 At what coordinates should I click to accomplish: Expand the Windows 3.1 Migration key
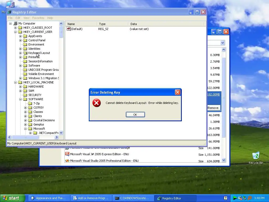pos(20,78)
